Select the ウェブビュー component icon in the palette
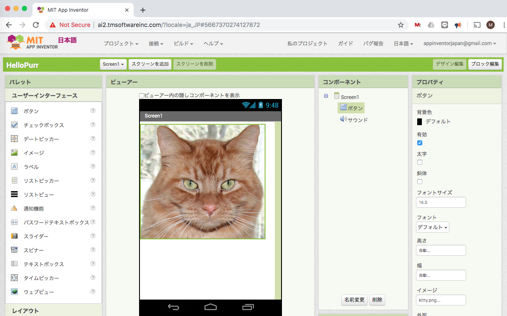 [x=14, y=292]
